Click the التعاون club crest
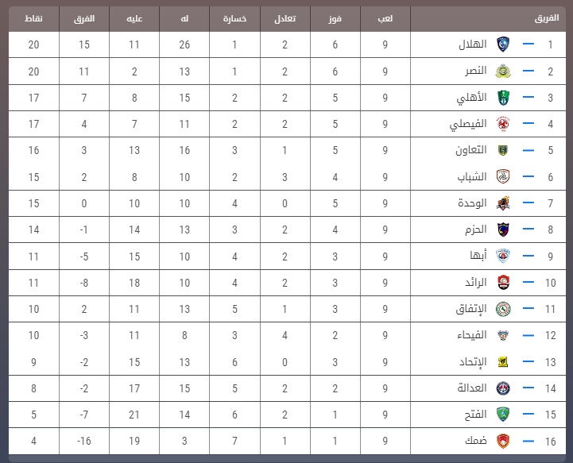This screenshot has height=463, width=573. pos(503,150)
